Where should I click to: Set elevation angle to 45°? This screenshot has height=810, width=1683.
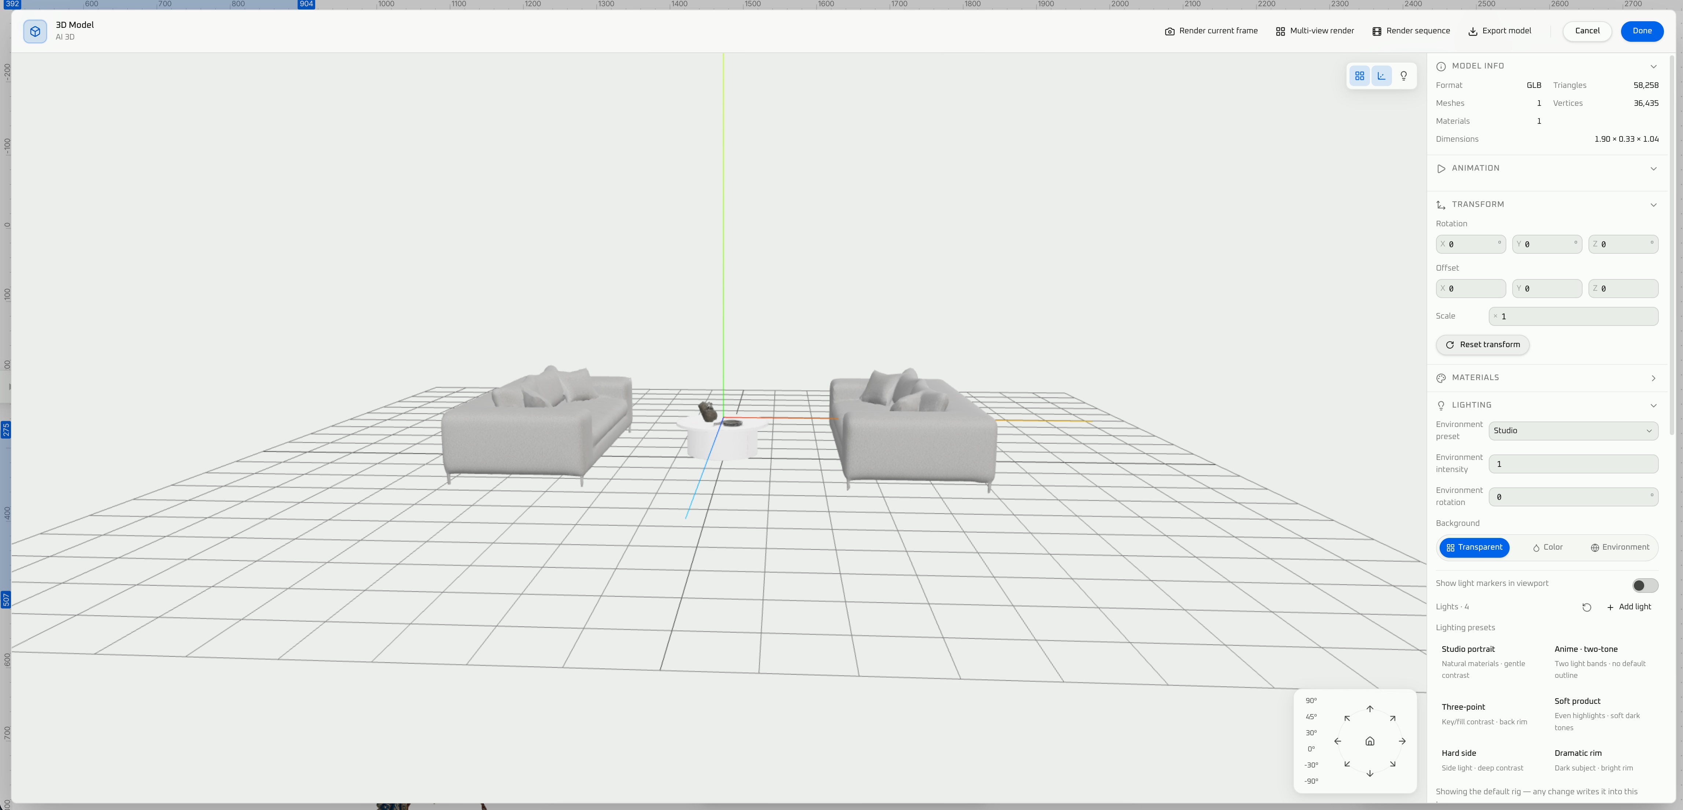point(1311,717)
